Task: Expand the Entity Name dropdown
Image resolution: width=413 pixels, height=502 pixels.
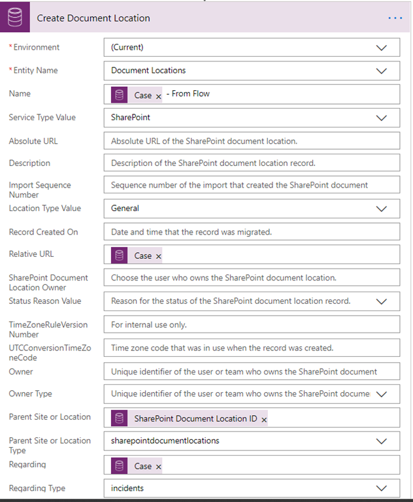Action: [381, 71]
